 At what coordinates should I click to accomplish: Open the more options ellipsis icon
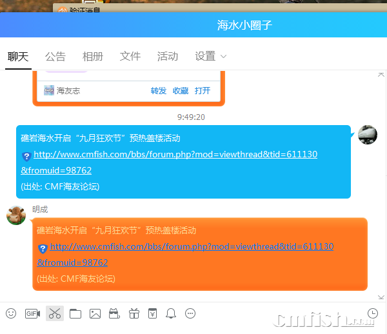[190, 313]
